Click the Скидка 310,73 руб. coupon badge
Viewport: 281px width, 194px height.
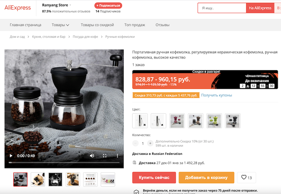[166, 95]
